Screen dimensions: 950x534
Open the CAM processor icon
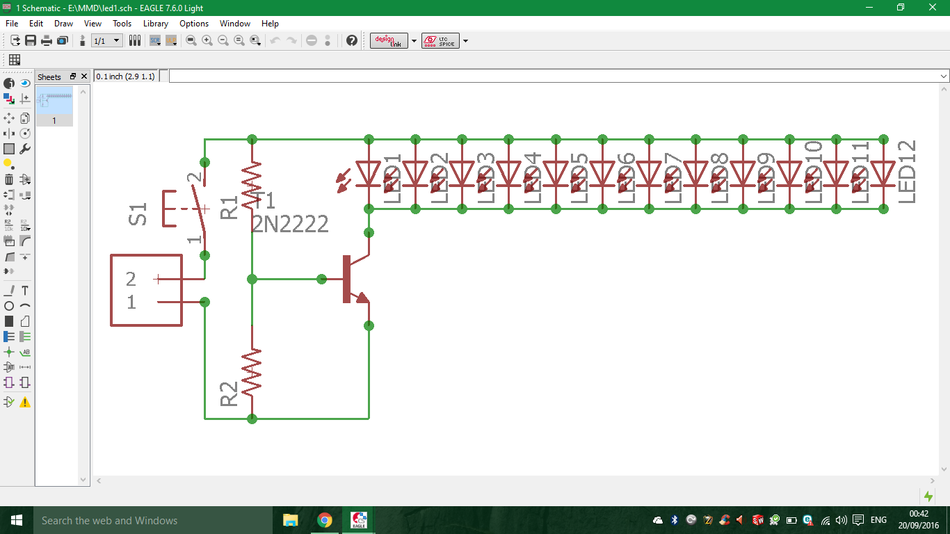tap(62, 40)
